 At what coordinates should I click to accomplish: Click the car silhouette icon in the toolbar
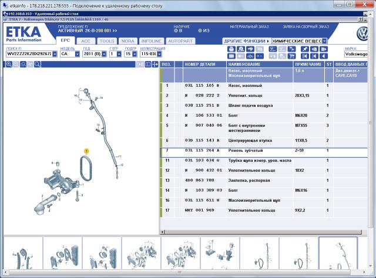point(250,56)
